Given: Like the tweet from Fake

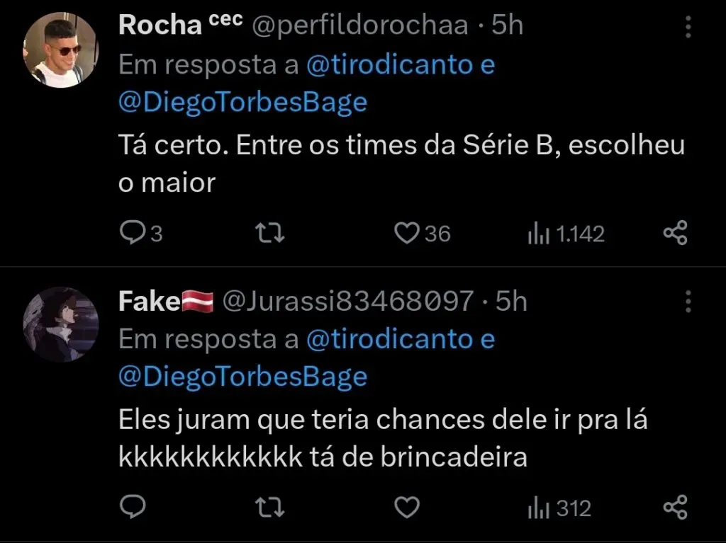Looking at the screenshot, I should 407,508.
